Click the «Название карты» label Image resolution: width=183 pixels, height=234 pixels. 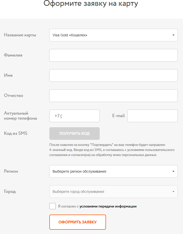pyautogui.click(x=20, y=35)
